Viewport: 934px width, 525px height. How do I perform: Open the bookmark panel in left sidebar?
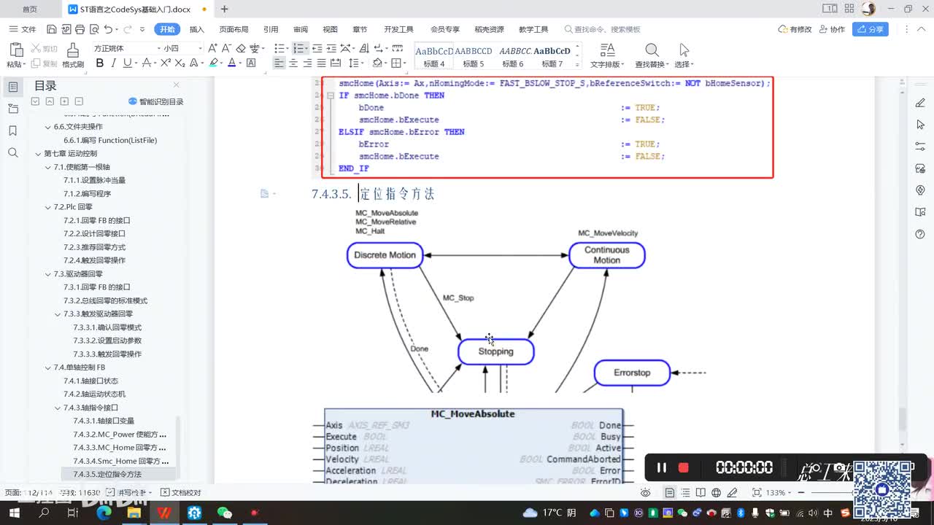point(13,131)
